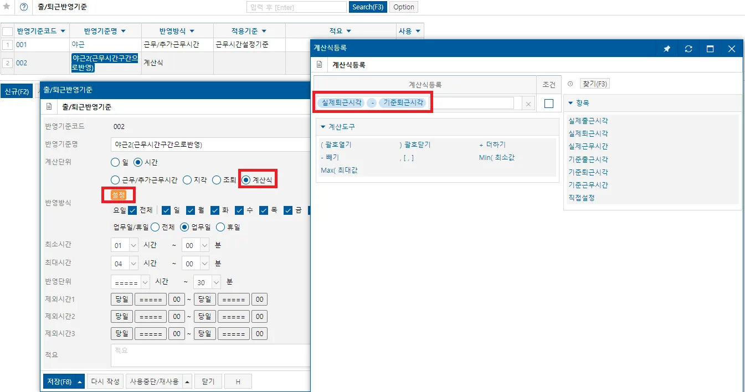Refresh the 계산식등록 window
The height and width of the screenshot is (392, 745).
(689, 49)
